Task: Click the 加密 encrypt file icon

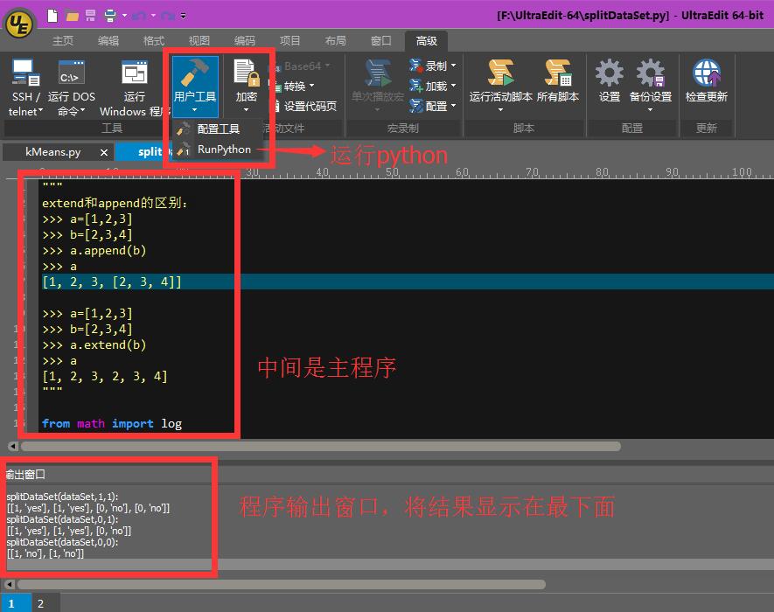Action: point(246,73)
